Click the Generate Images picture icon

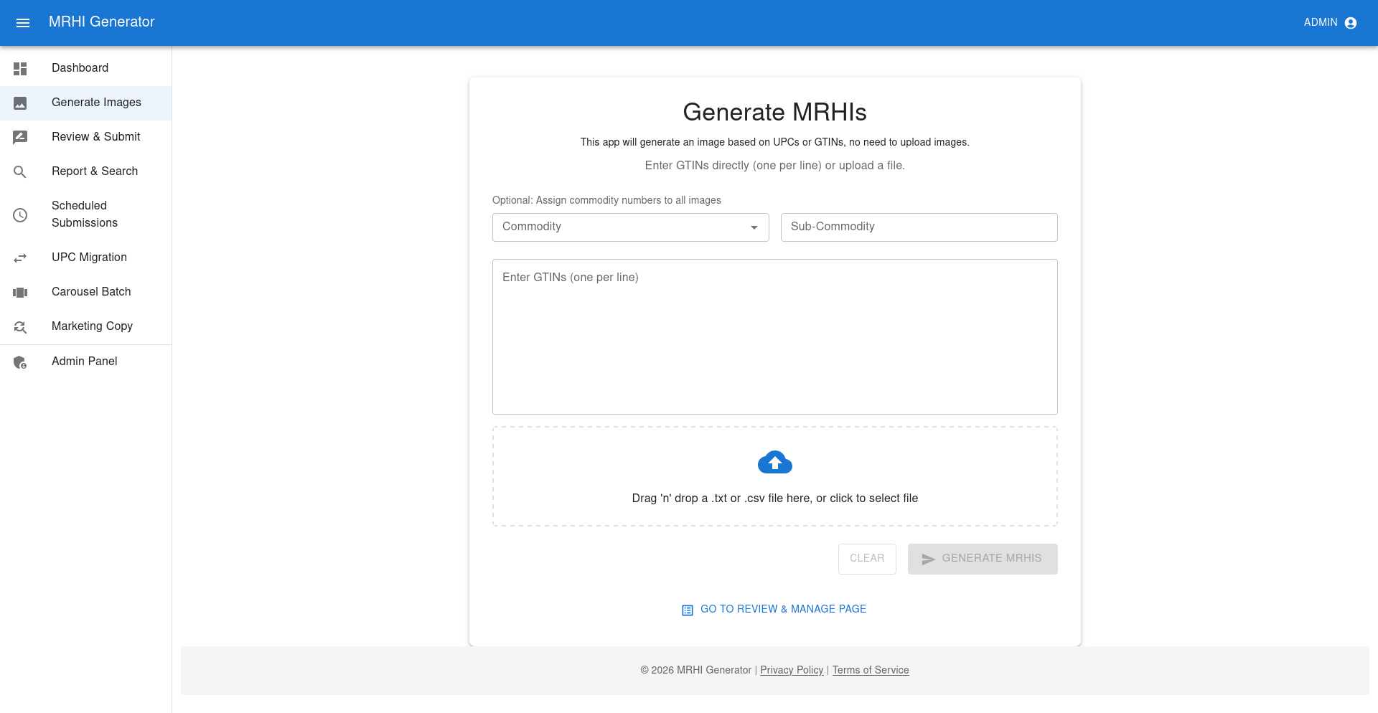(x=19, y=103)
